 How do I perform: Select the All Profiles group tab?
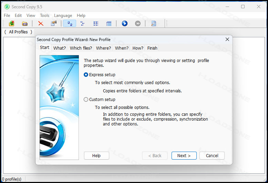(18, 32)
